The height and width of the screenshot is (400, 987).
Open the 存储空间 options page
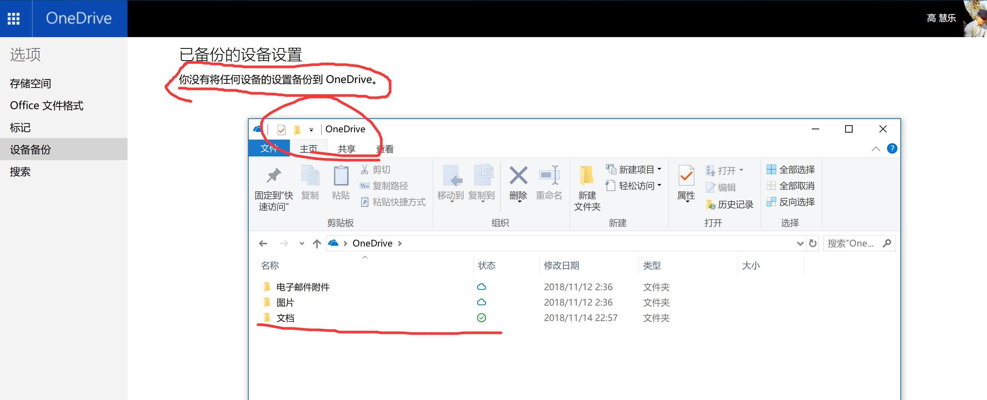[x=30, y=83]
